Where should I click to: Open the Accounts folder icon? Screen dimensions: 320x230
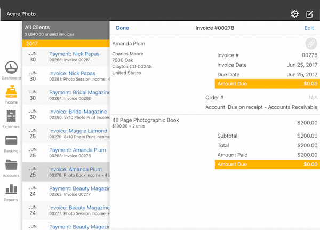[x=11, y=165]
